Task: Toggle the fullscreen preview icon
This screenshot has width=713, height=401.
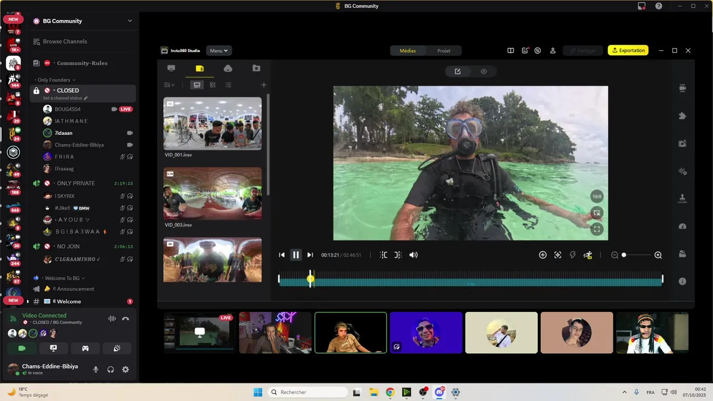Action: 597,229
